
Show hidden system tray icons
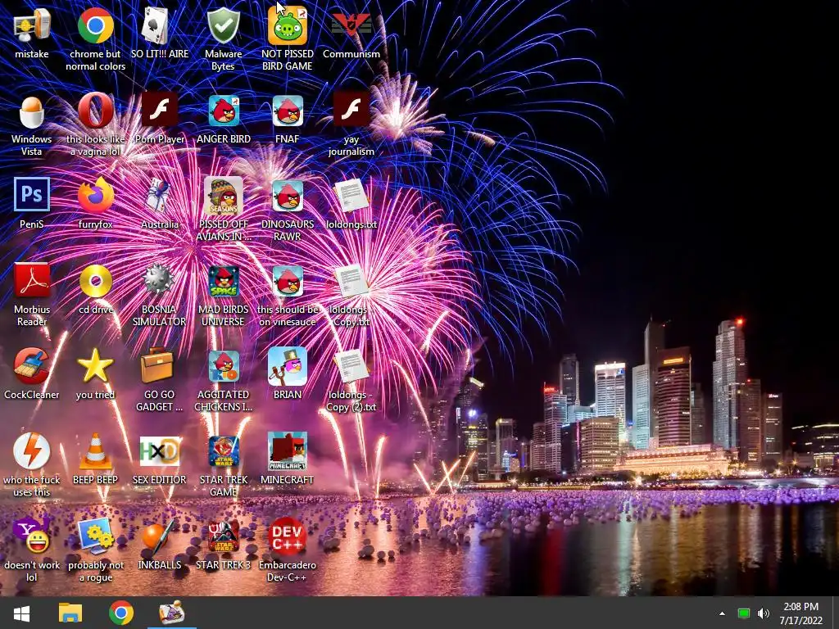tap(722, 613)
